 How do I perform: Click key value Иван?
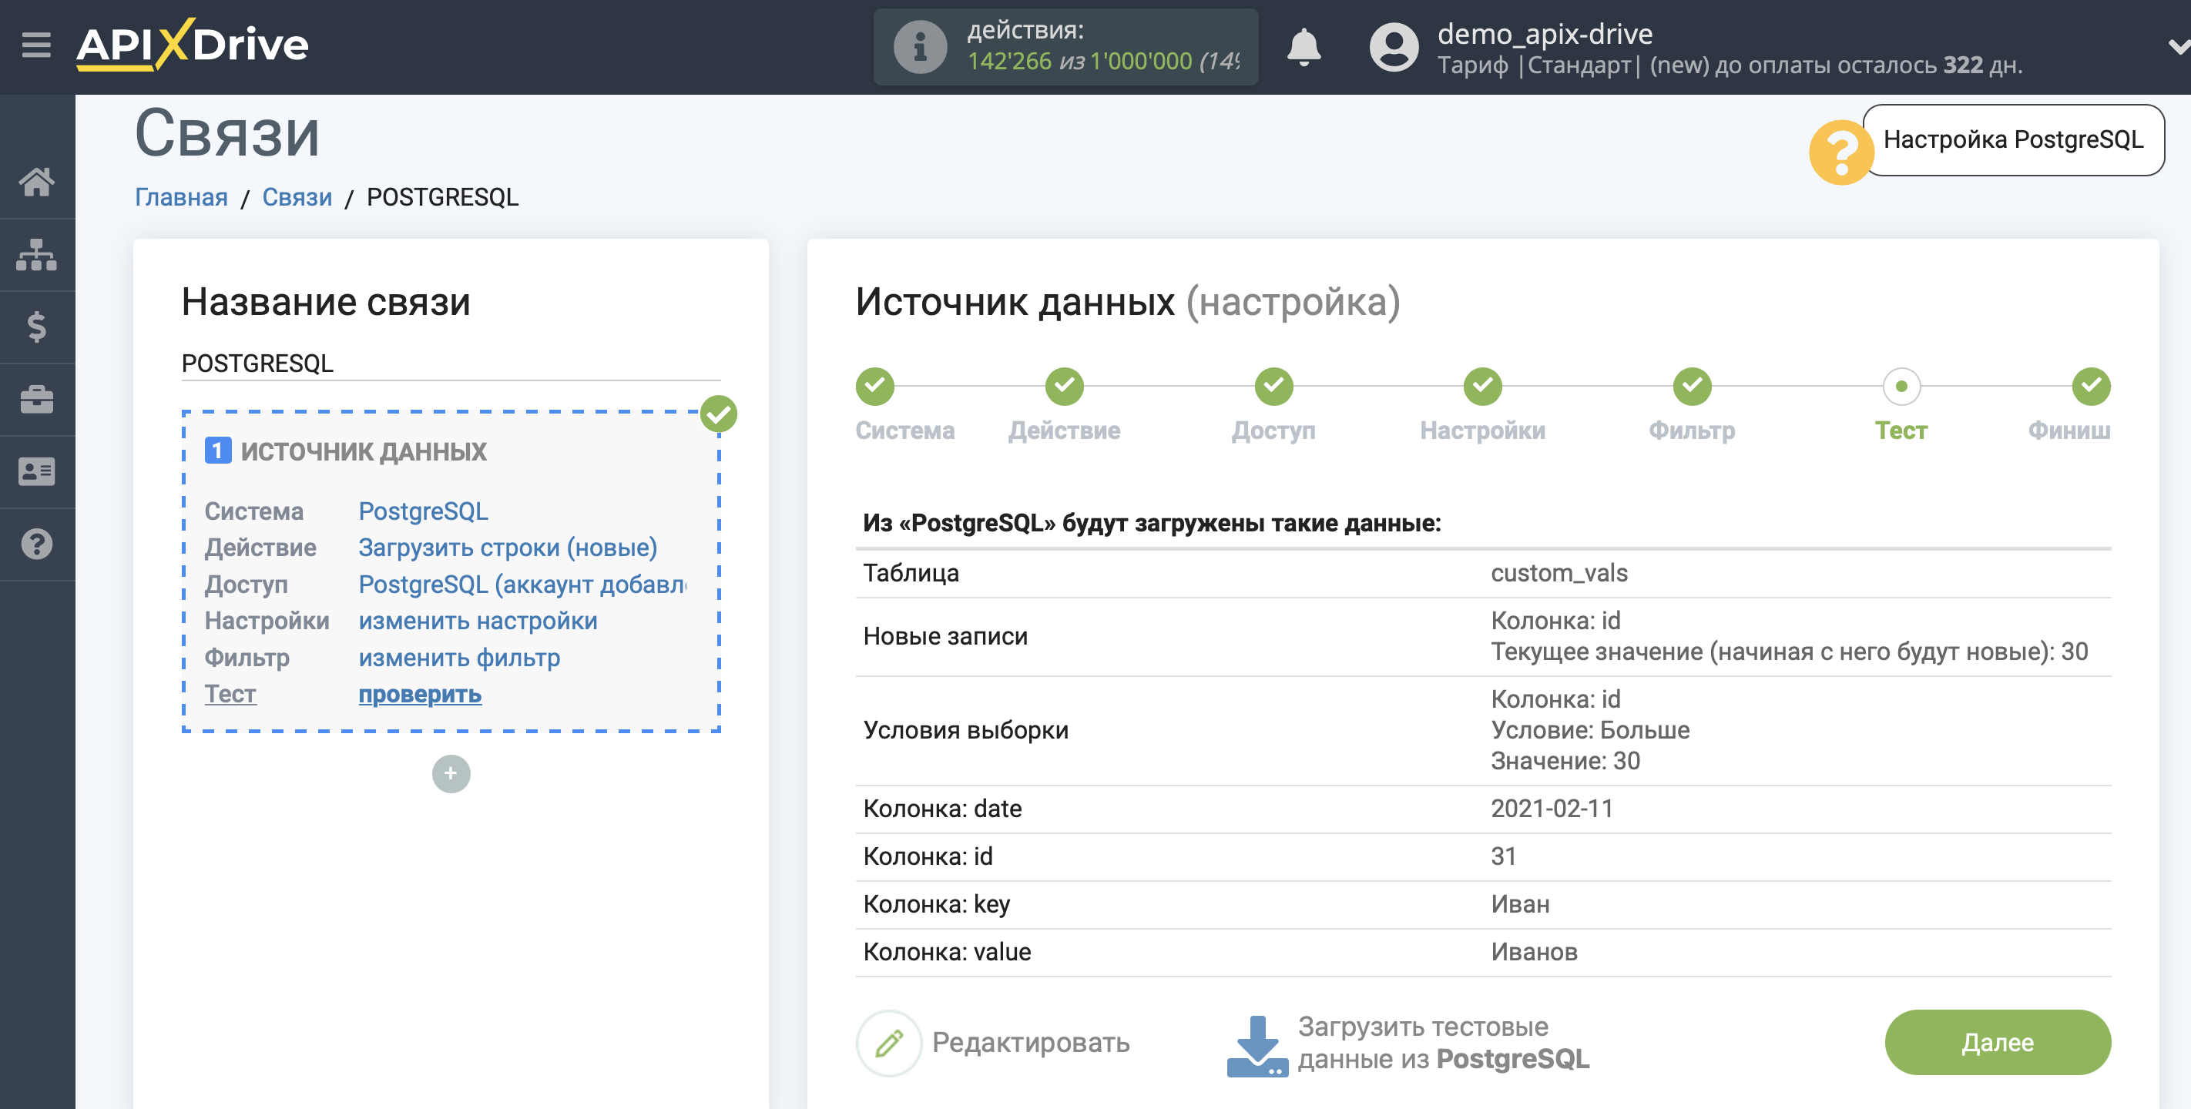tap(1520, 904)
